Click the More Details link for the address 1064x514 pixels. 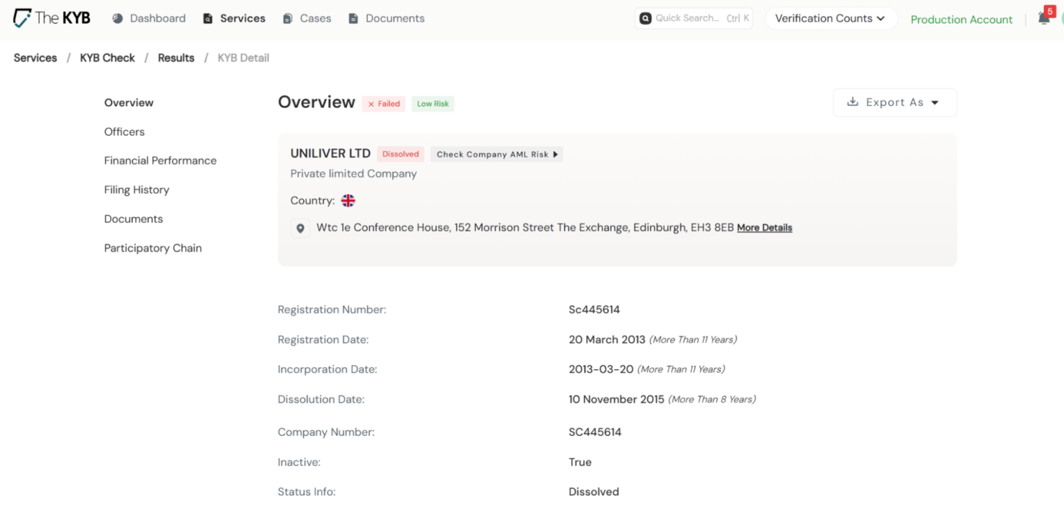764,227
